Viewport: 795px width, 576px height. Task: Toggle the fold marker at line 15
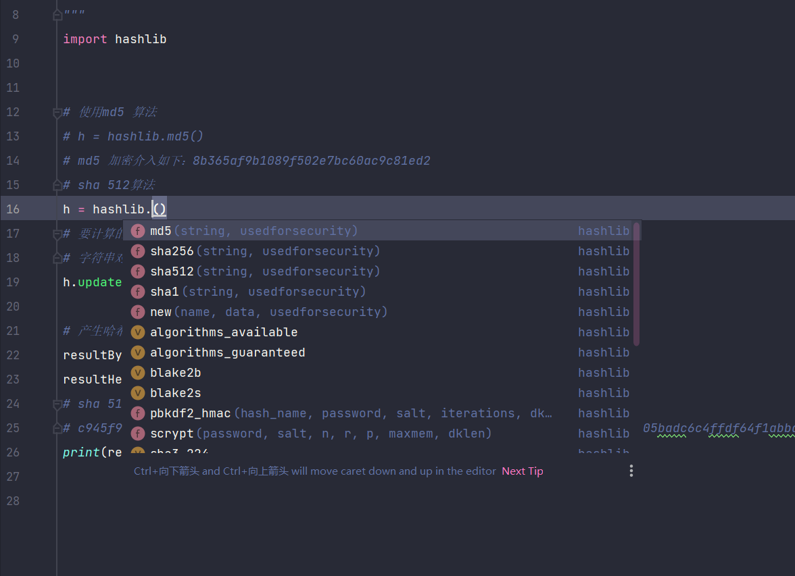point(57,185)
